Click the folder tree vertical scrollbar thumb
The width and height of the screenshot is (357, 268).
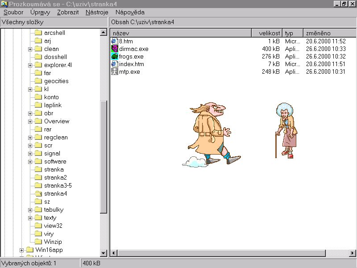[104, 156]
